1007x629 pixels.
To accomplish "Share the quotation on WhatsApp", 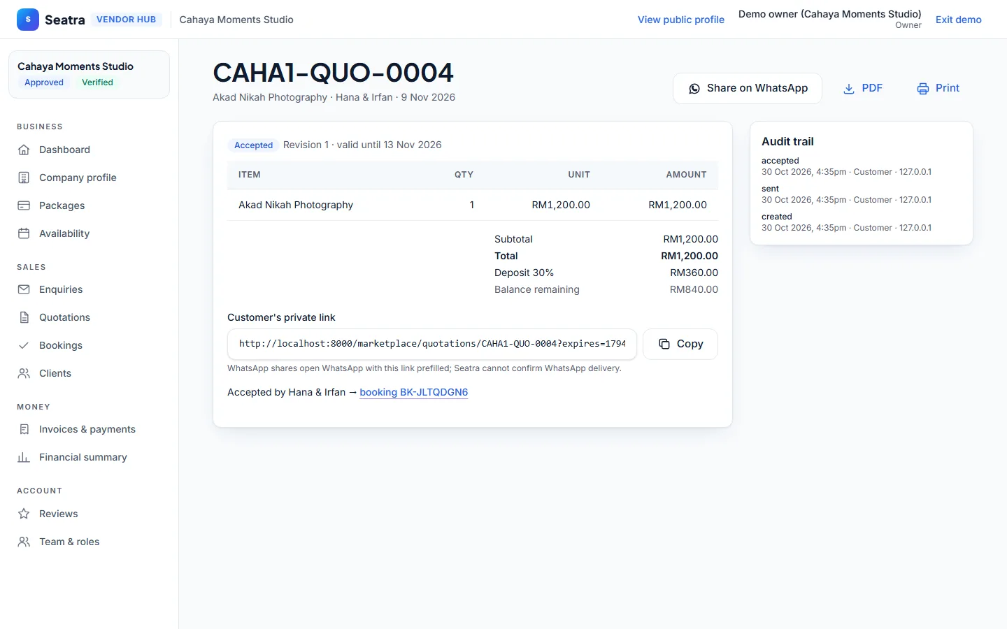I will [748, 88].
